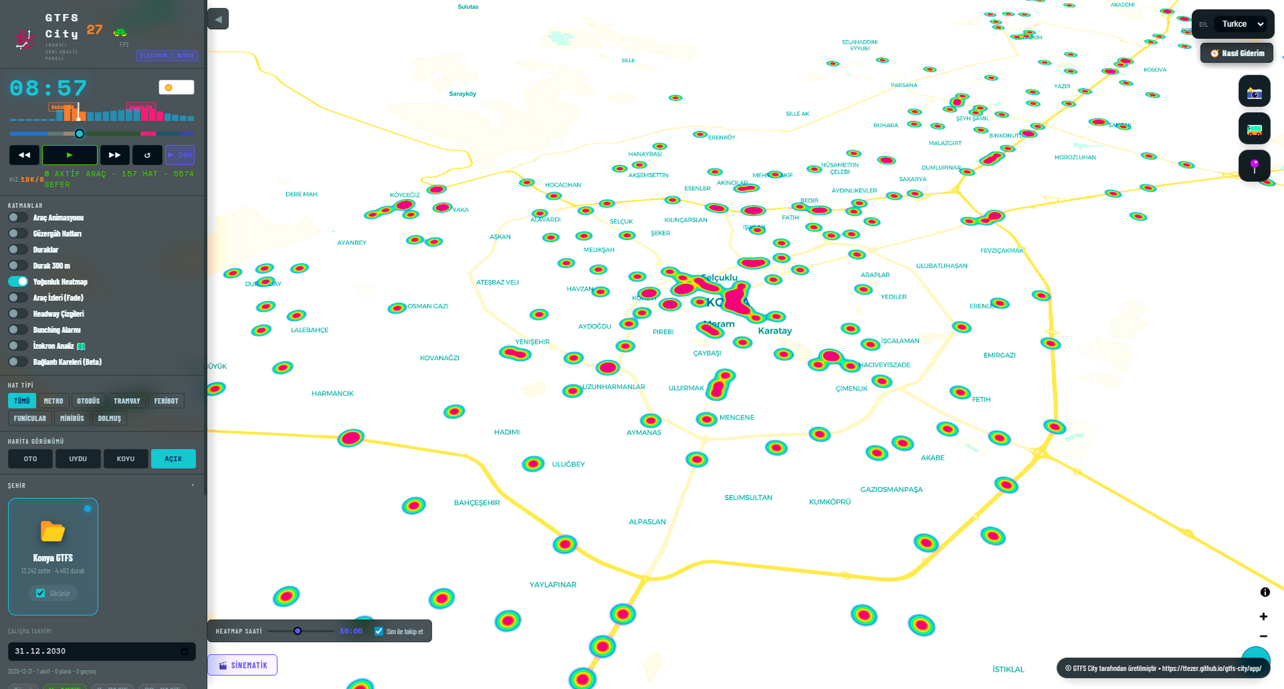Screen dimensions: 1284x689
Task: Fast-forward the simulation speed
Action: pos(115,155)
